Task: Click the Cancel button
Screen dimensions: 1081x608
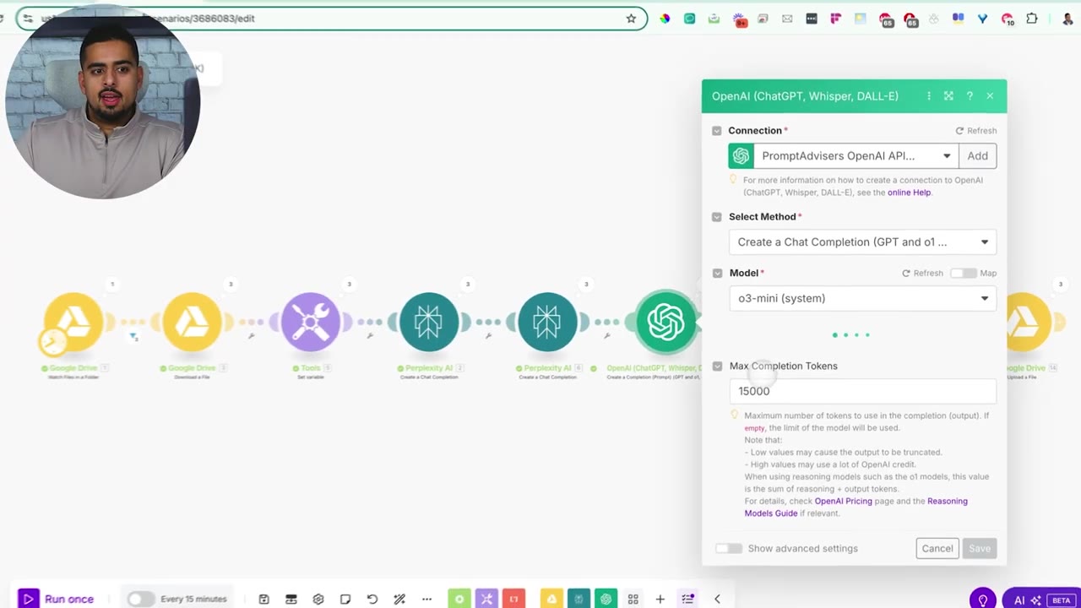Action: (x=937, y=548)
